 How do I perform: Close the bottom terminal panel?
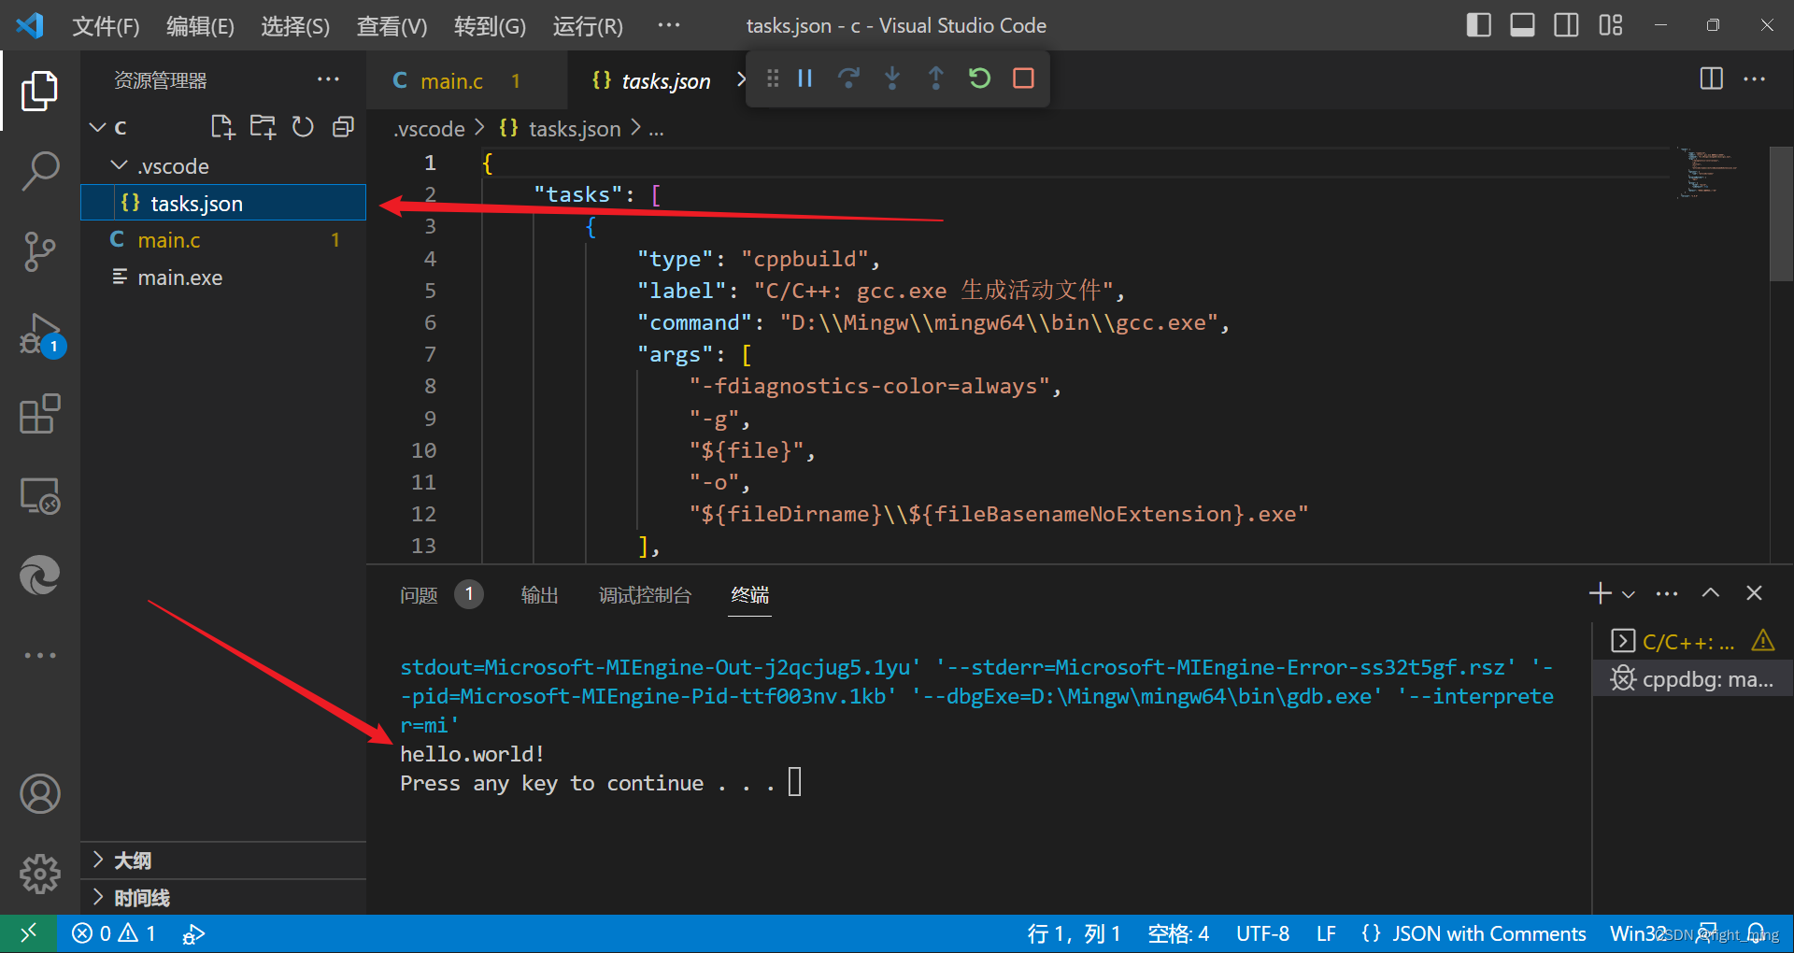1754,593
